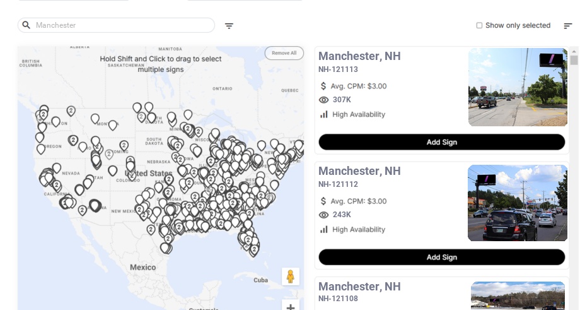The image size is (580, 310).
Task: Click availability bars icon for NH-121113
Action: [323, 114]
